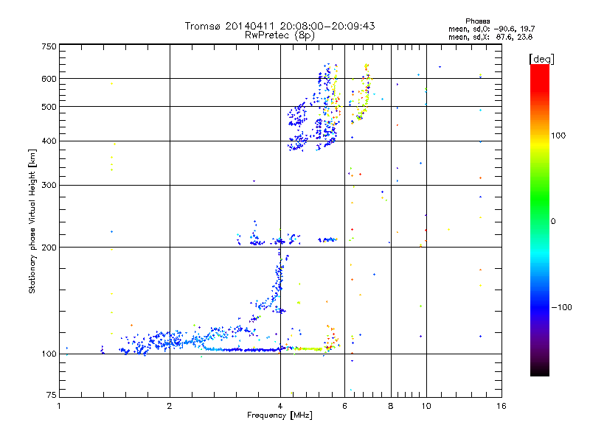This screenshot has height=442, width=590.
Task: Click the x-axis label 'Frequency [MHz]'
Action: tap(280, 415)
